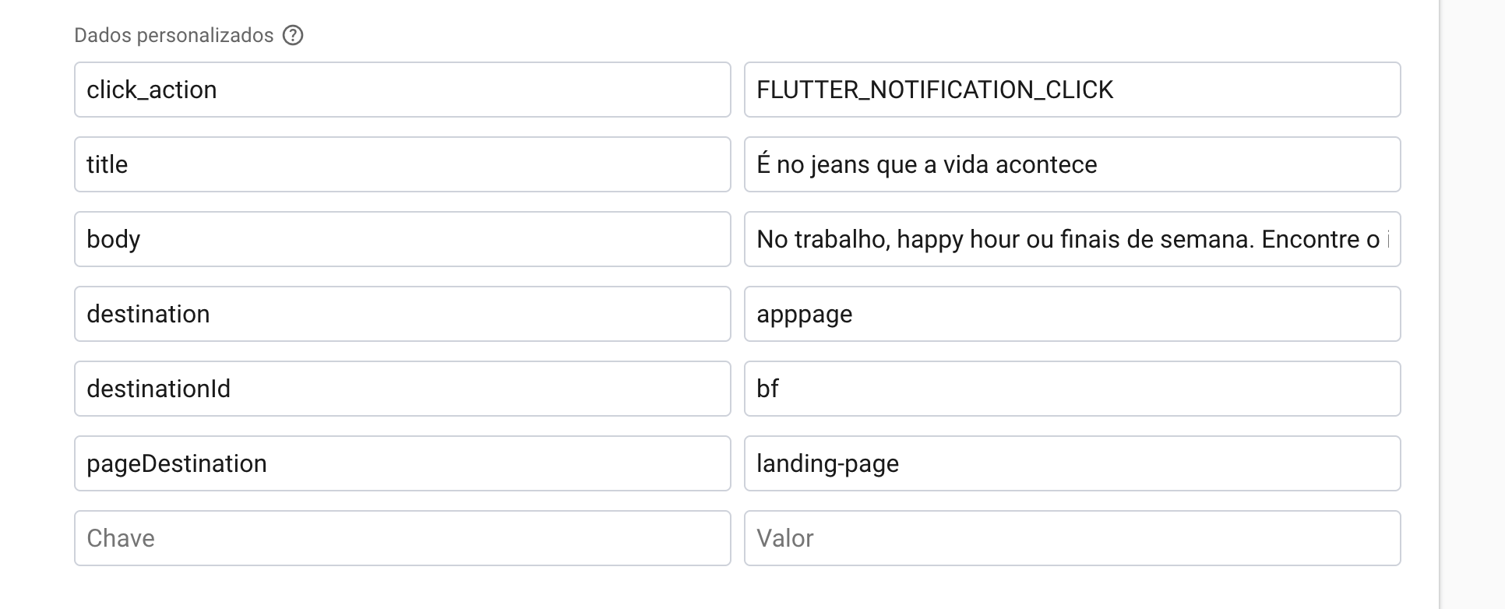Click the apppage value field

[1072, 314]
